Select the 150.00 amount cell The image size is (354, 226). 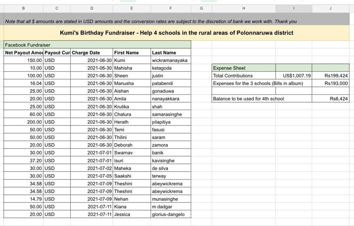tap(24, 60)
